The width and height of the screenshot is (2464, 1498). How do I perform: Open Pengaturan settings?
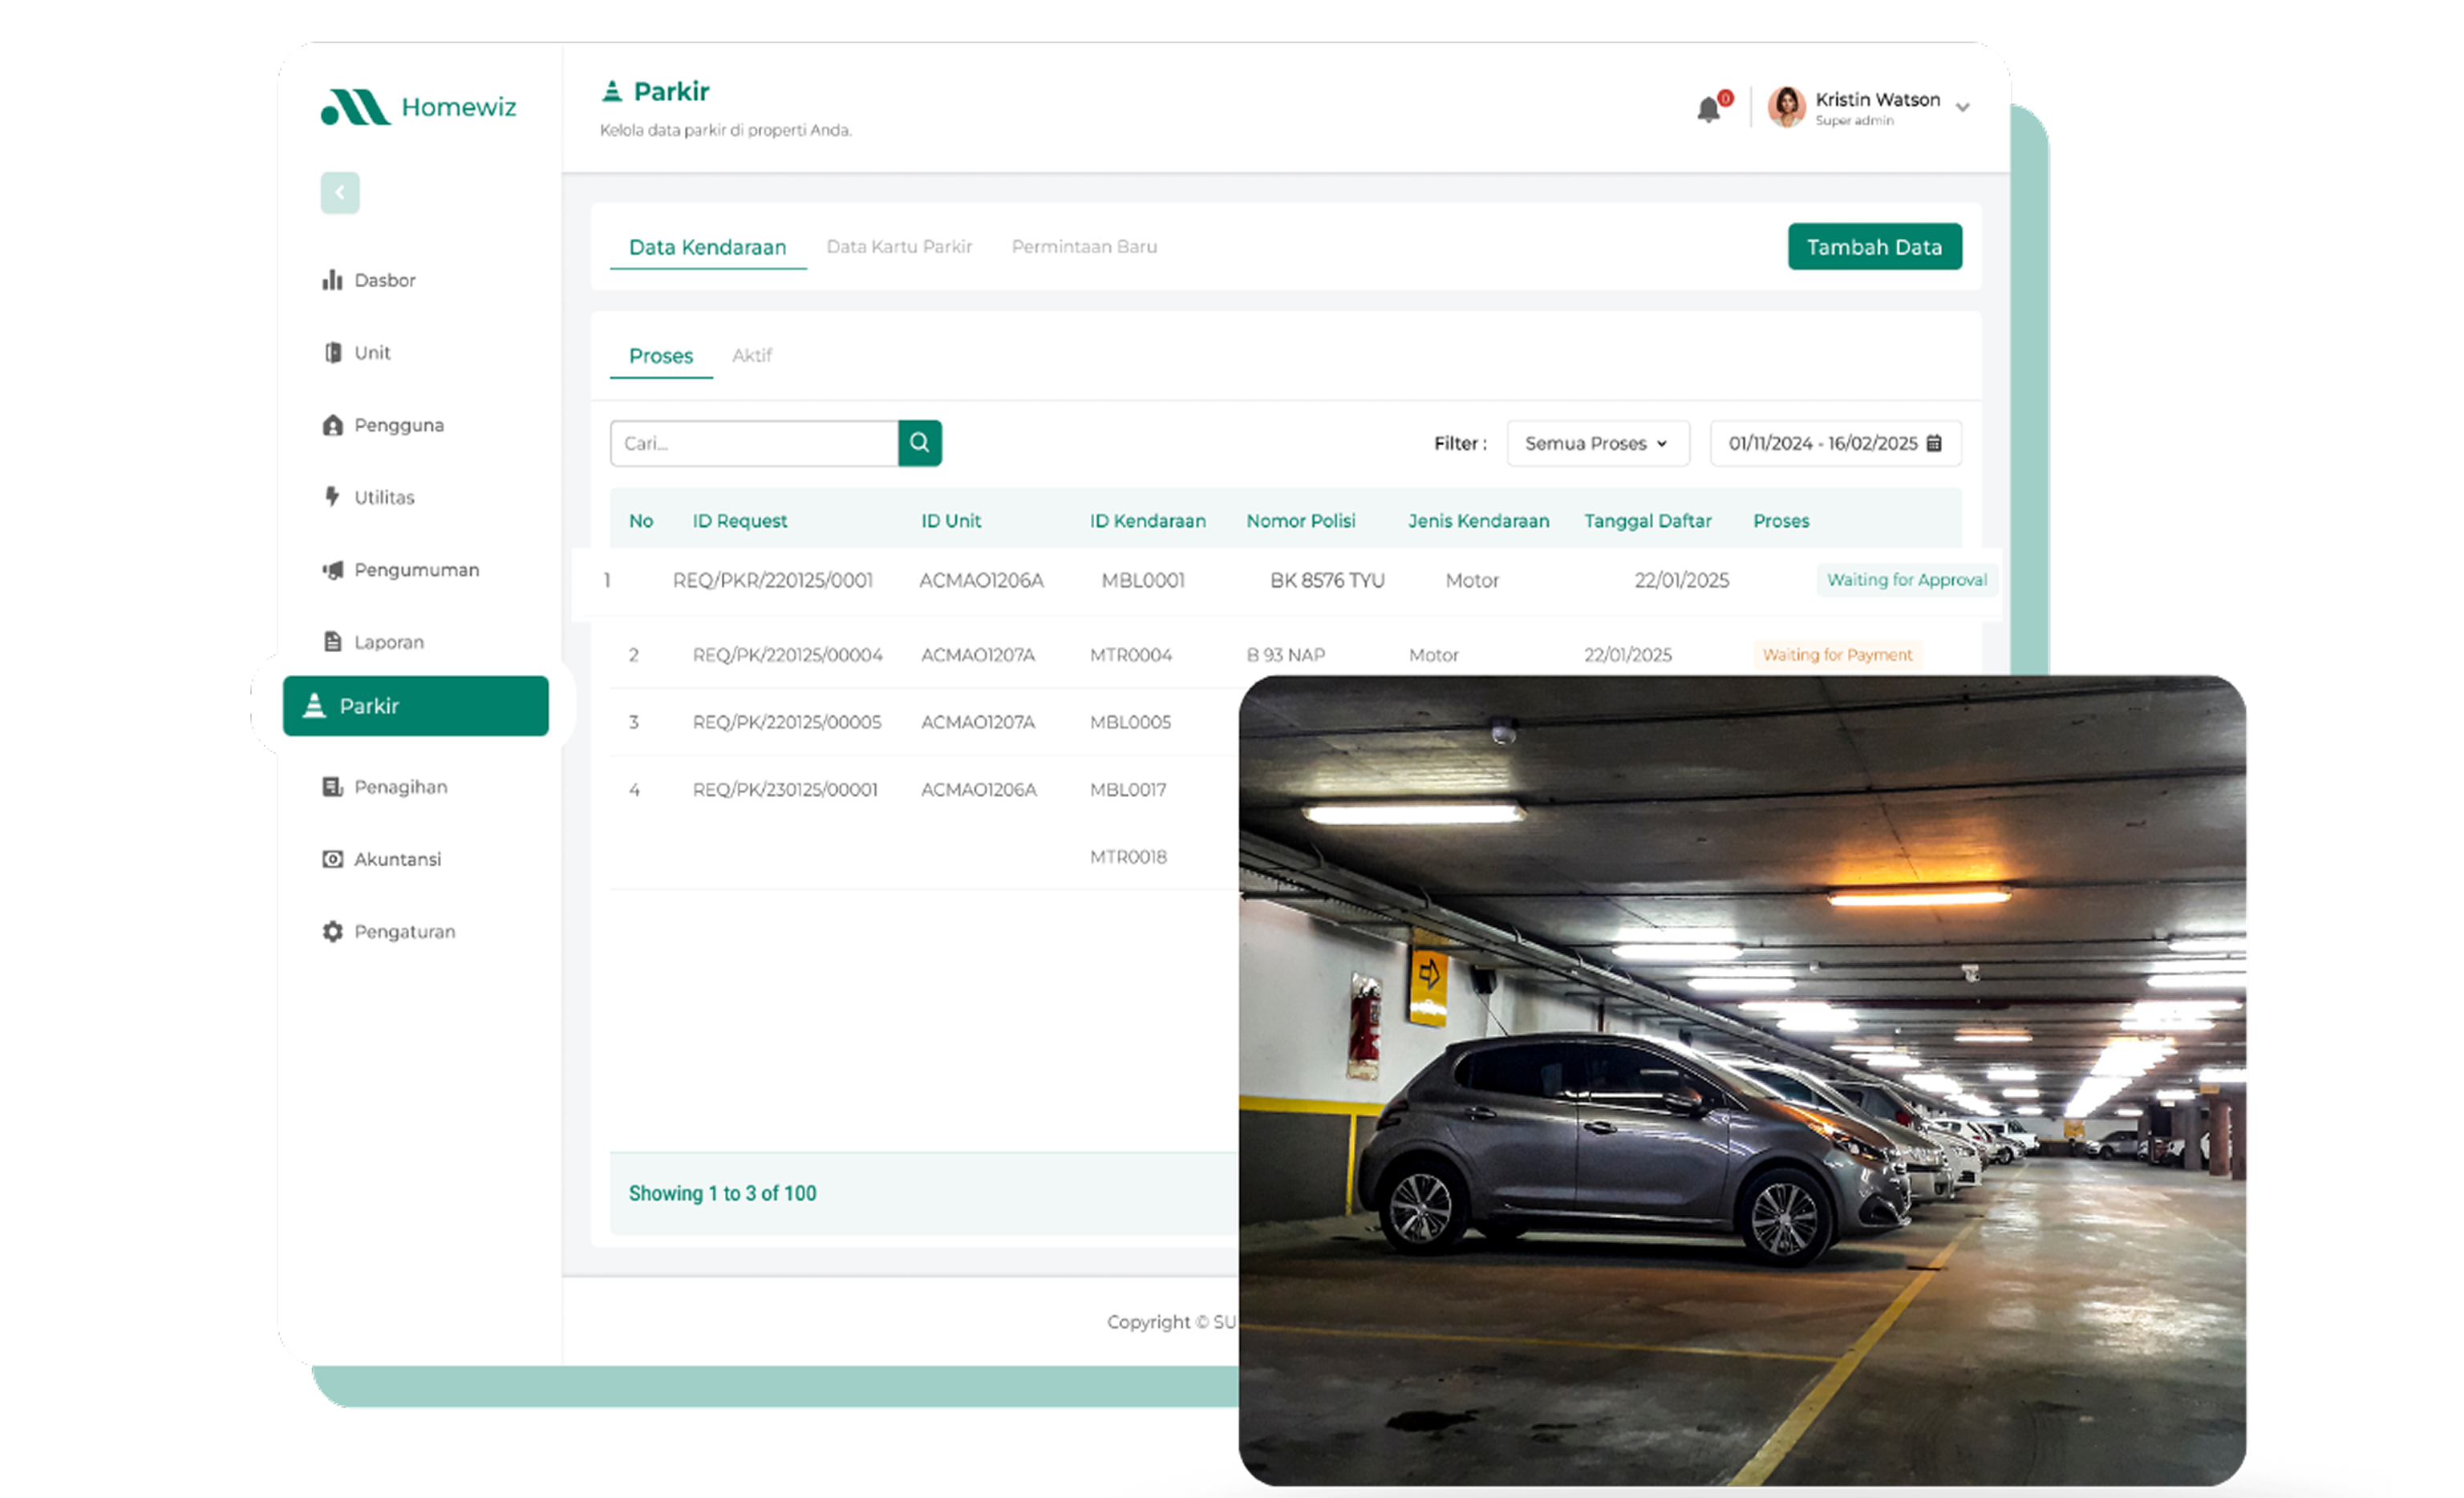click(x=404, y=930)
